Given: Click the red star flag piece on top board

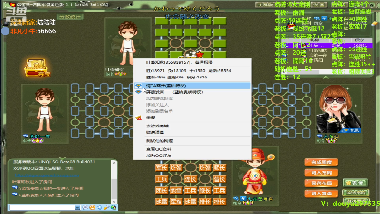Looking at the screenshot, I should click(199, 54).
